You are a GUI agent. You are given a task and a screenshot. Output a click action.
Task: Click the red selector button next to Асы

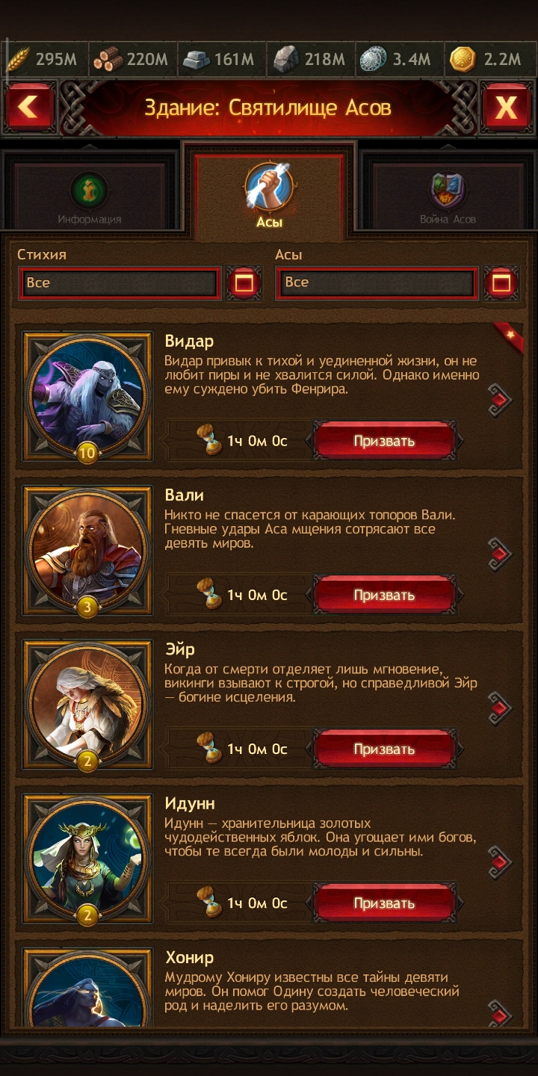[501, 282]
